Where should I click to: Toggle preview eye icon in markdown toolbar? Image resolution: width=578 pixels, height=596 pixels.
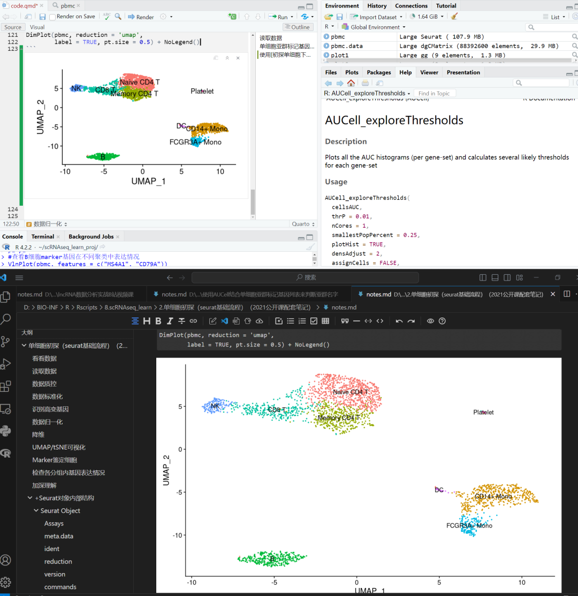(430, 321)
